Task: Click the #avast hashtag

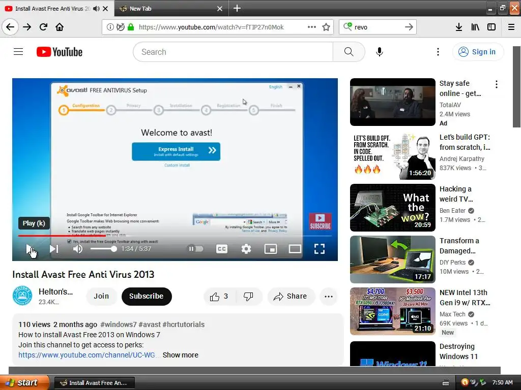Action: [150, 324]
